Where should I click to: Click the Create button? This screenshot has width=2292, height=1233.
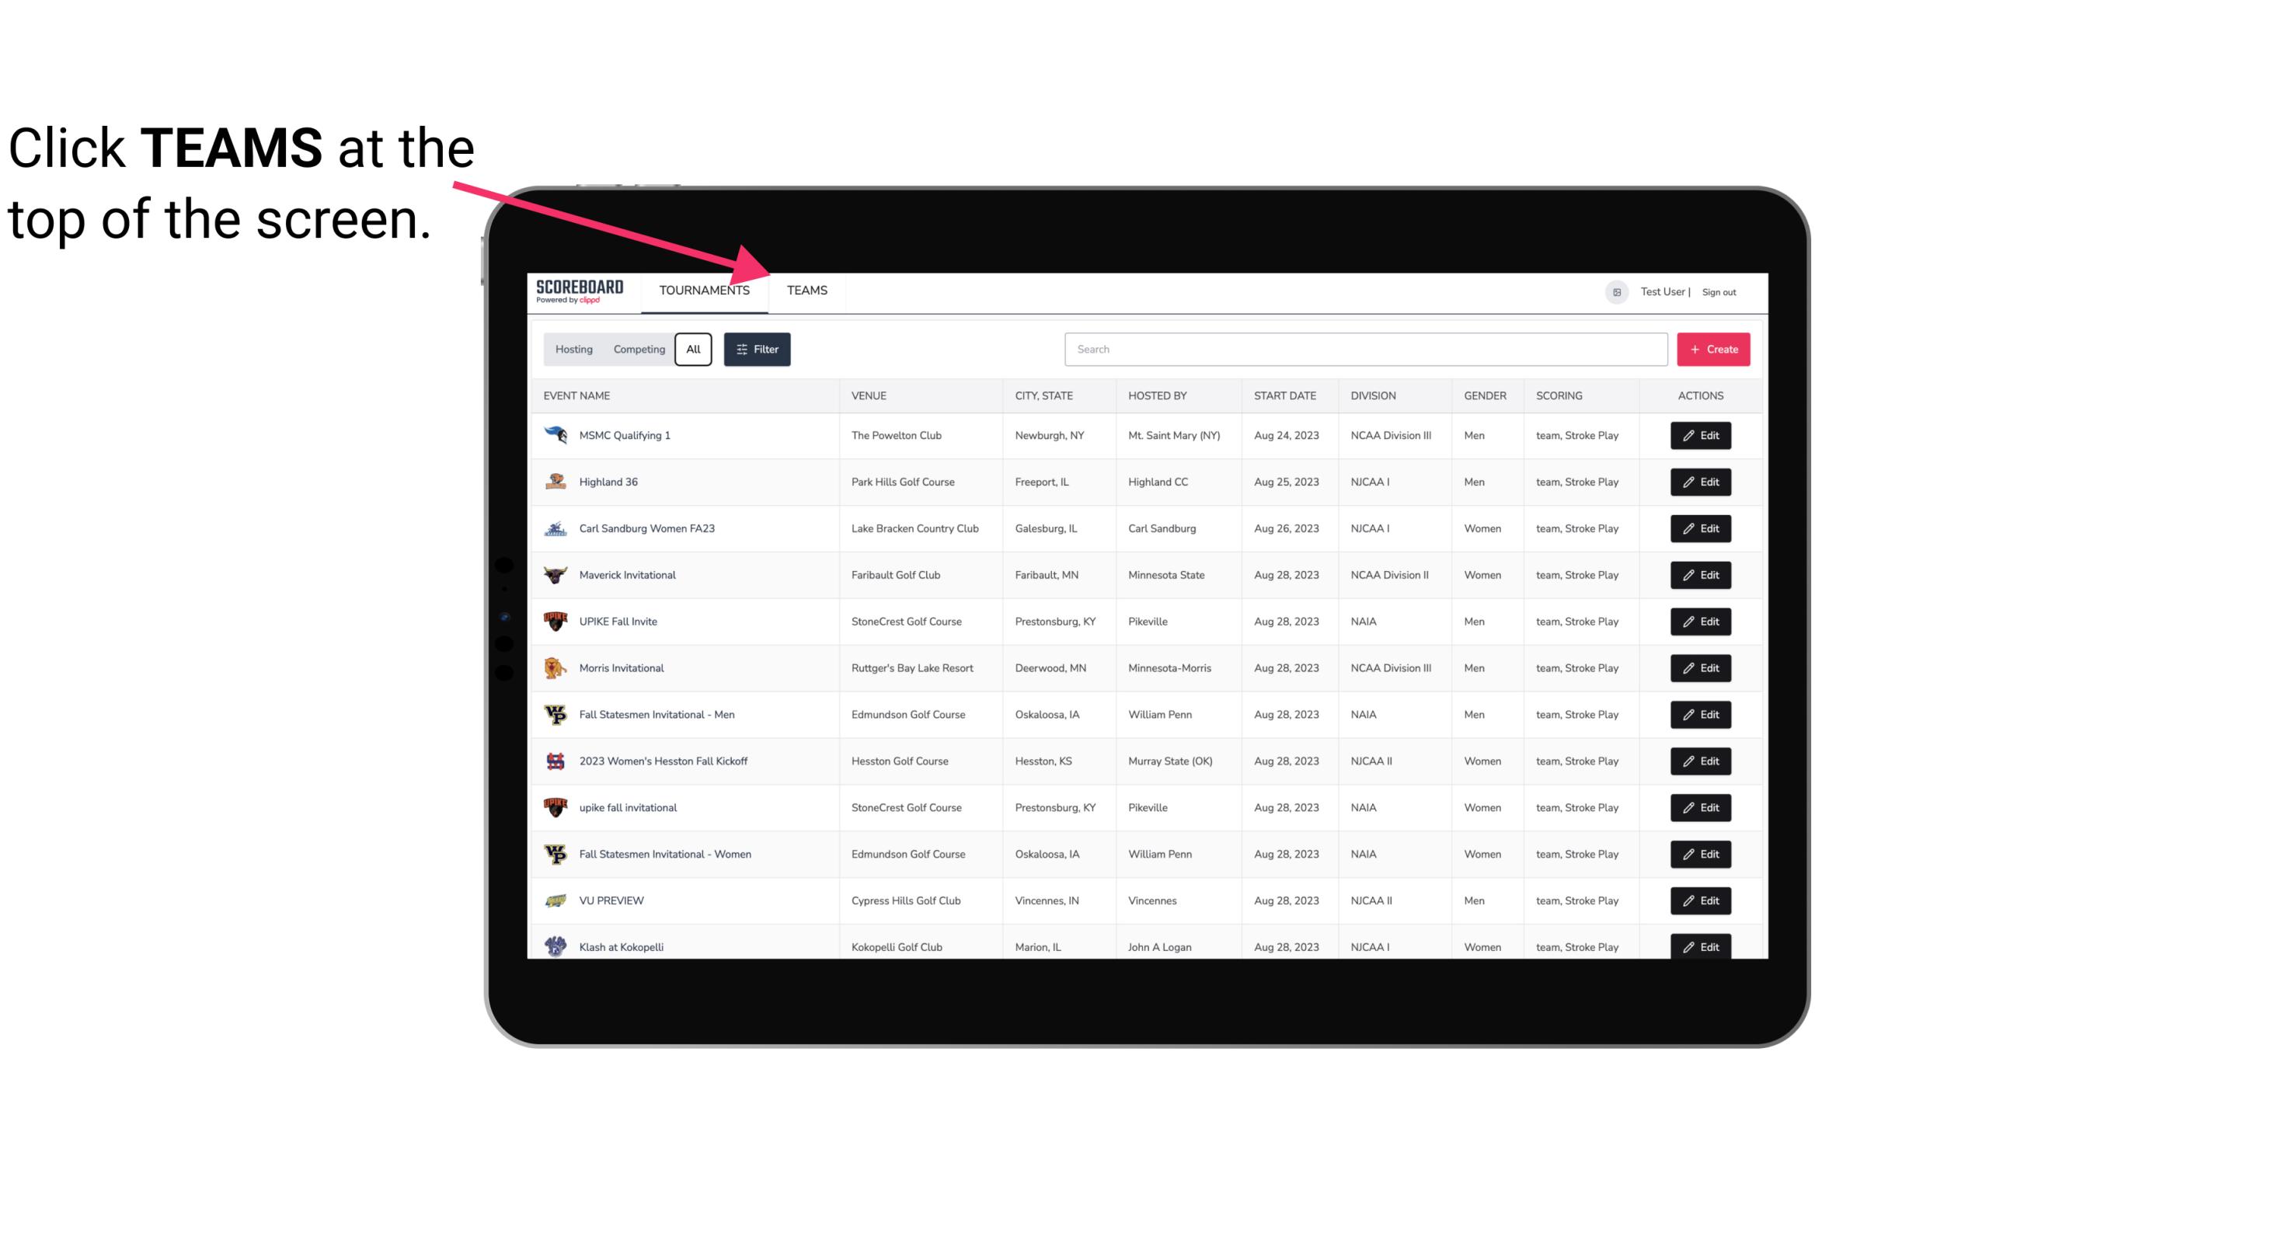coord(1712,350)
